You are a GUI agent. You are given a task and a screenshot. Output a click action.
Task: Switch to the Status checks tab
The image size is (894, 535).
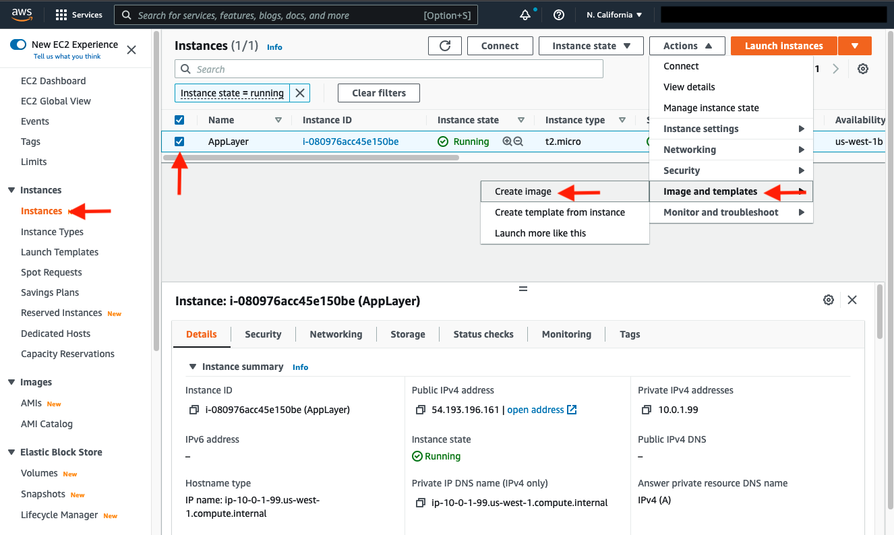pyautogui.click(x=483, y=334)
